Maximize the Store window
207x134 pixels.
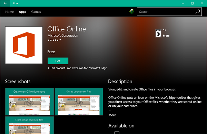(193, 3)
